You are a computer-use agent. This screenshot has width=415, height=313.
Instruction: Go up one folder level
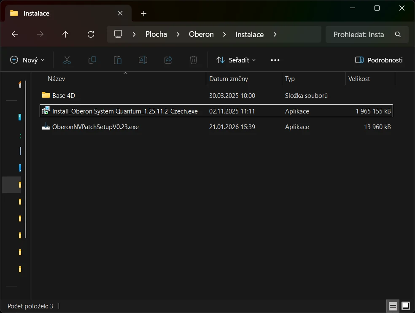65,34
